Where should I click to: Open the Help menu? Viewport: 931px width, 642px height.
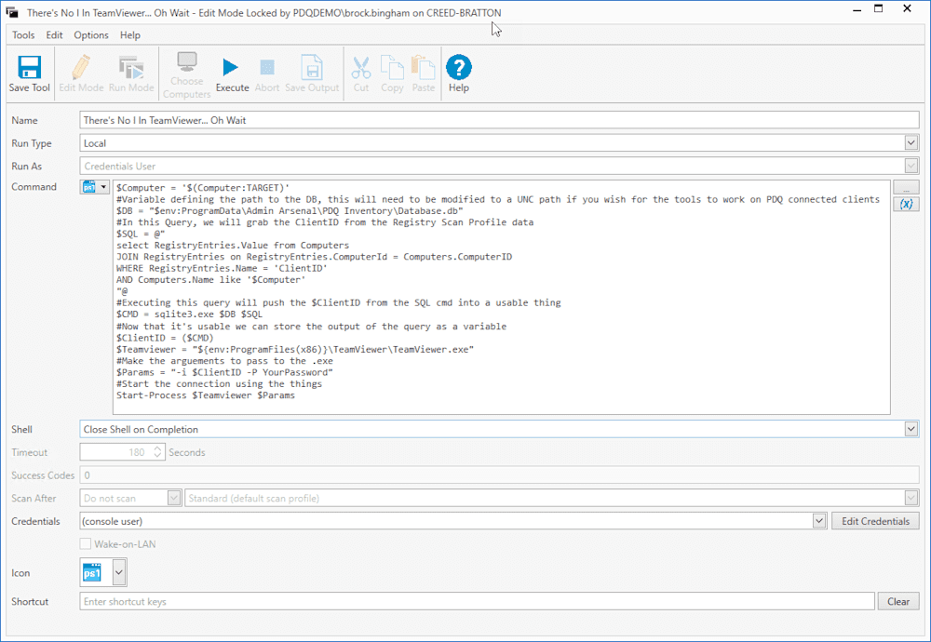pos(130,35)
